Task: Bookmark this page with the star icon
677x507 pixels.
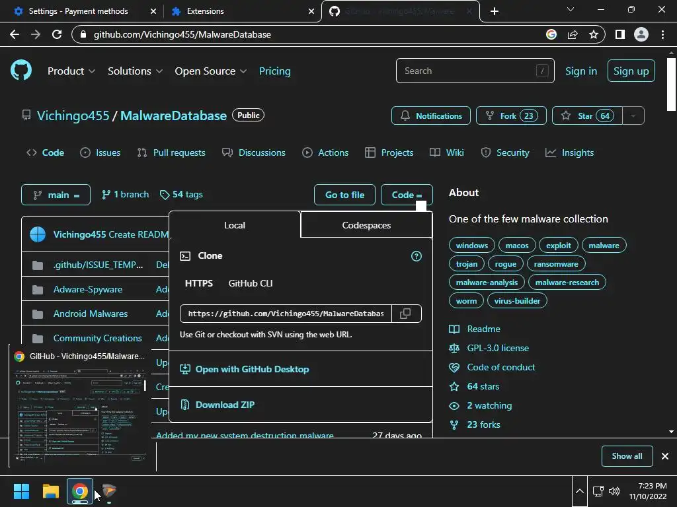Action: pyautogui.click(x=594, y=34)
